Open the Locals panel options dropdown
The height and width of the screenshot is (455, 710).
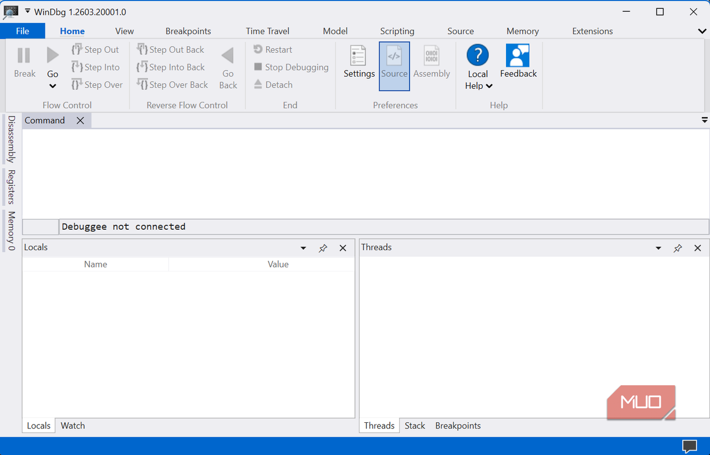click(303, 248)
